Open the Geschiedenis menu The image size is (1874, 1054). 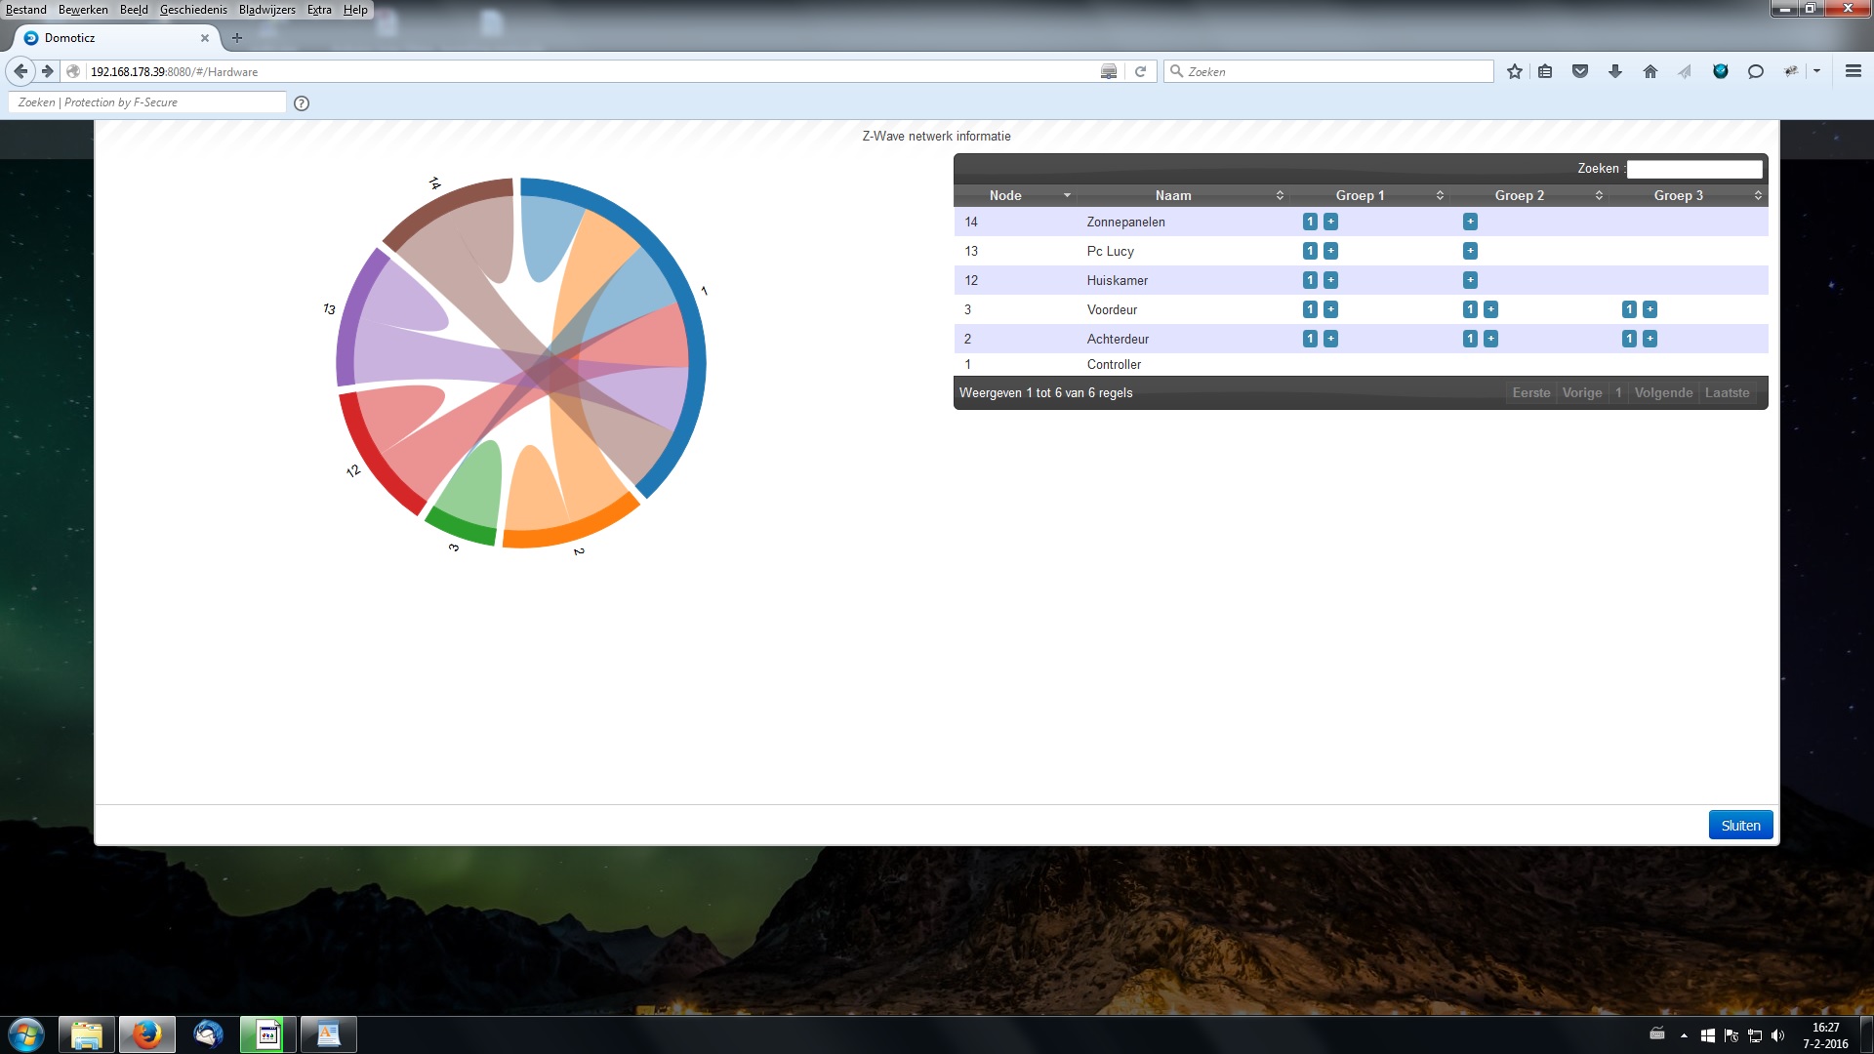[x=193, y=10]
